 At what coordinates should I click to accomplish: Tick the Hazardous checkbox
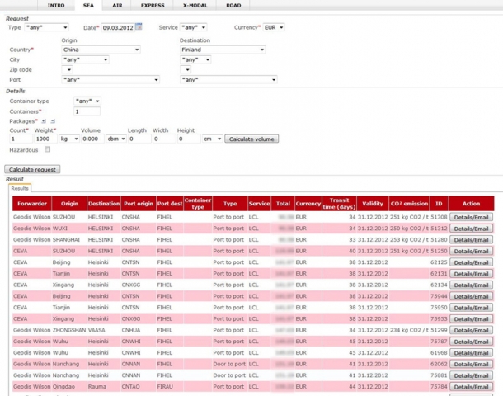(x=48, y=149)
